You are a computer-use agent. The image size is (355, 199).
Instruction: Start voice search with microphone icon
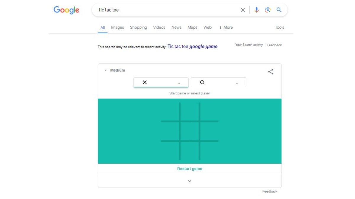[x=256, y=10]
